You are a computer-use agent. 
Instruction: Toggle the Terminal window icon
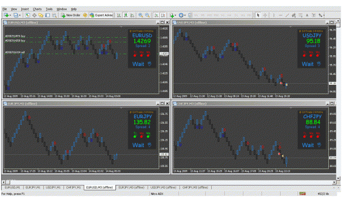[x=48, y=15]
